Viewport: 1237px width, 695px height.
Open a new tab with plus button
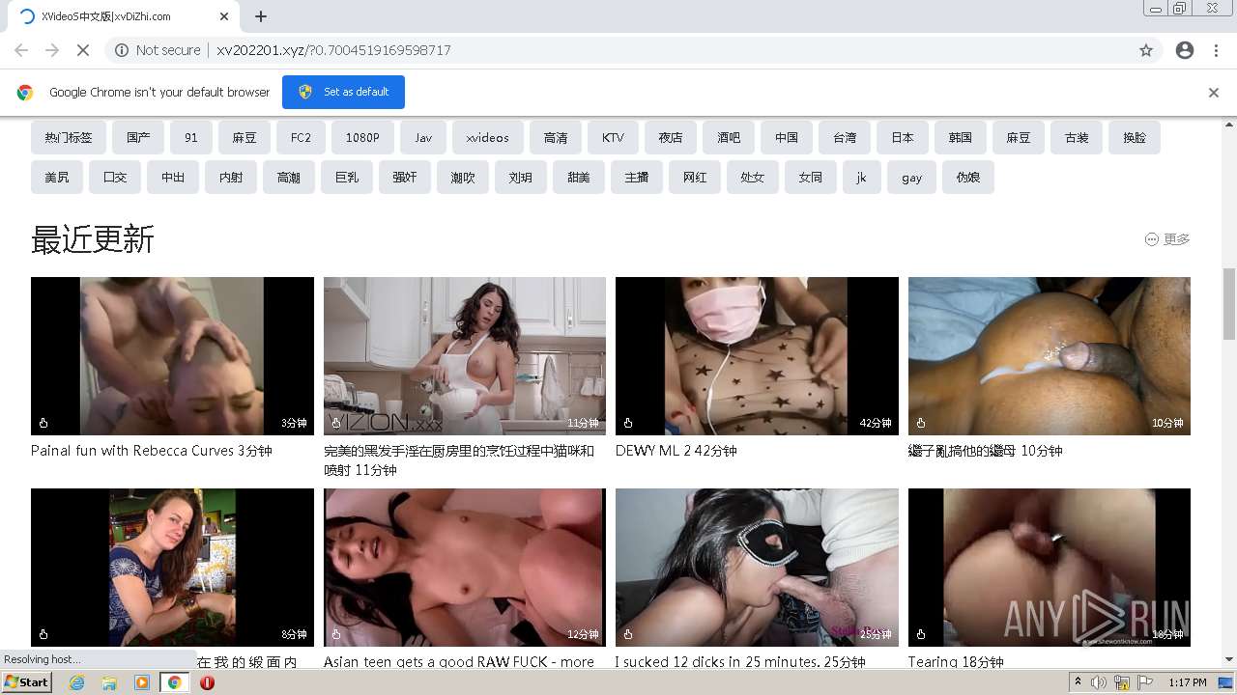tap(261, 16)
